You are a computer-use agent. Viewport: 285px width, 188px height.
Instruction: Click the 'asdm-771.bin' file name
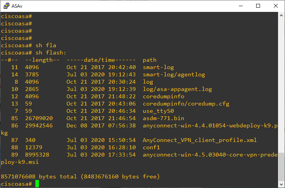tap(163, 118)
